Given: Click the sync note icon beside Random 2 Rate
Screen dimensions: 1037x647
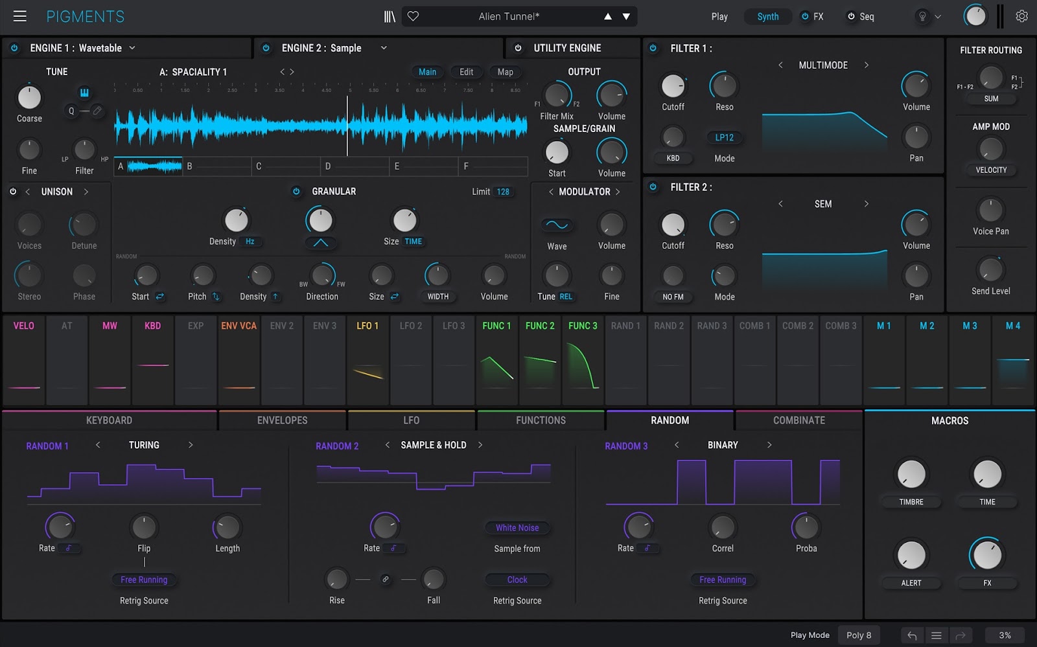Looking at the screenshot, I should [393, 548].
